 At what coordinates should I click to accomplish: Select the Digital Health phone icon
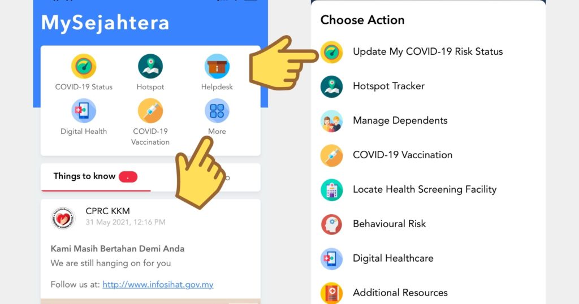point(84,111)
